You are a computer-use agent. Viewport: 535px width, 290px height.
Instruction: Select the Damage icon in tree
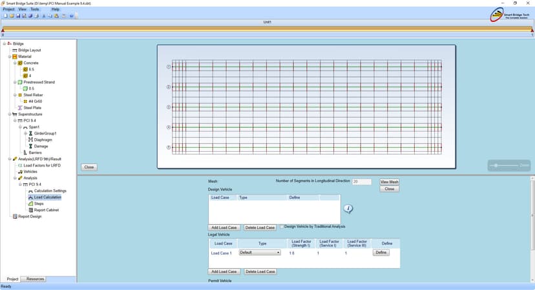tap(31, 146)
